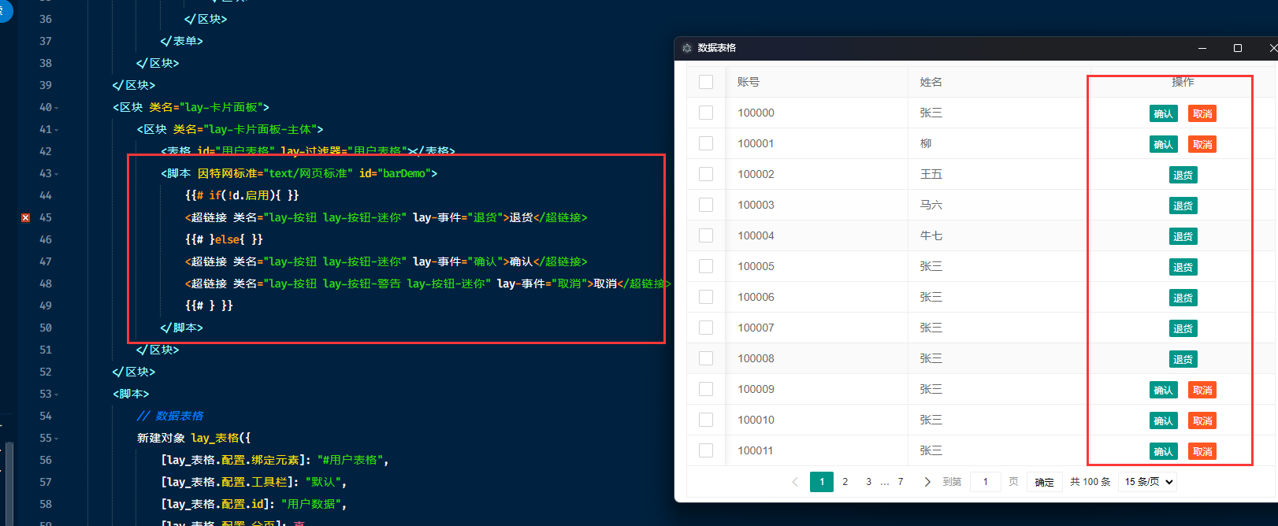Check the row checkbox for account 100000
Image resolution: width=1278 pixels, height=526 pixels.
[706, 113]
